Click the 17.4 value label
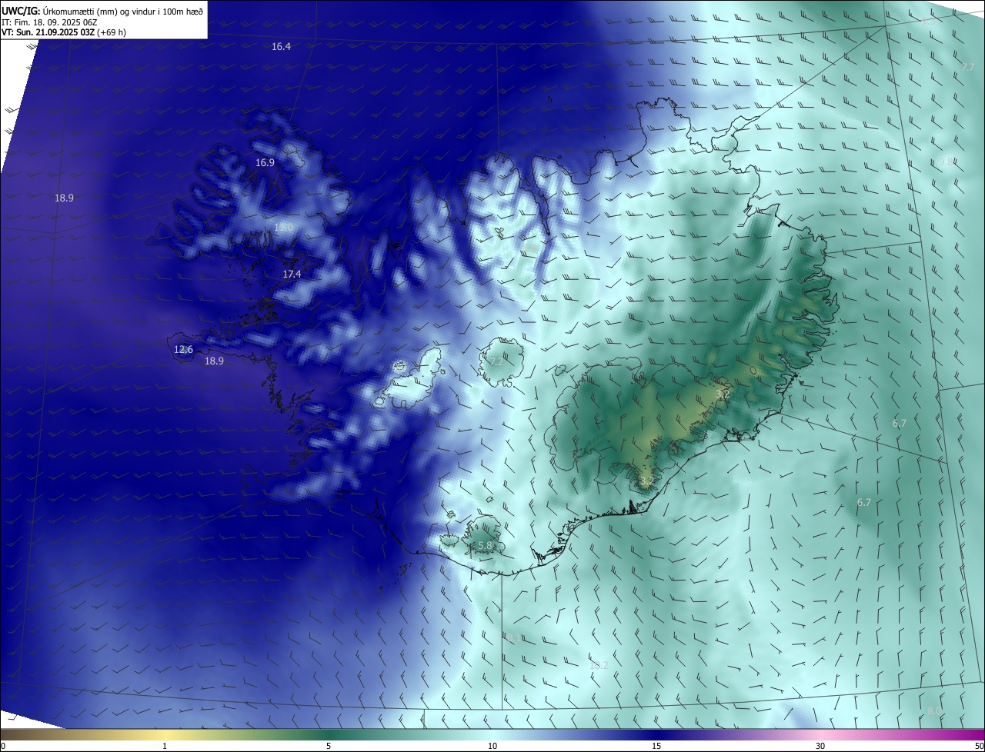The image size is (985, 752). tap(292, 275)
